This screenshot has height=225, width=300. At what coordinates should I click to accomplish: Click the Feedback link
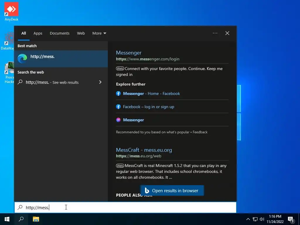point(200,132)
